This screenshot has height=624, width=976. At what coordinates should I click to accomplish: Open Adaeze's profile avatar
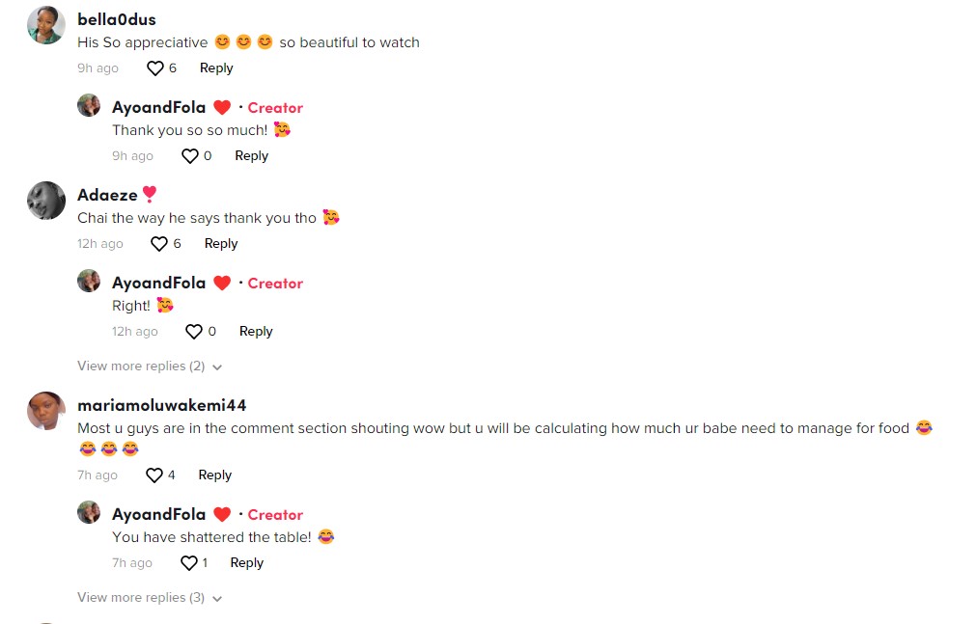[x=46, y=201]
